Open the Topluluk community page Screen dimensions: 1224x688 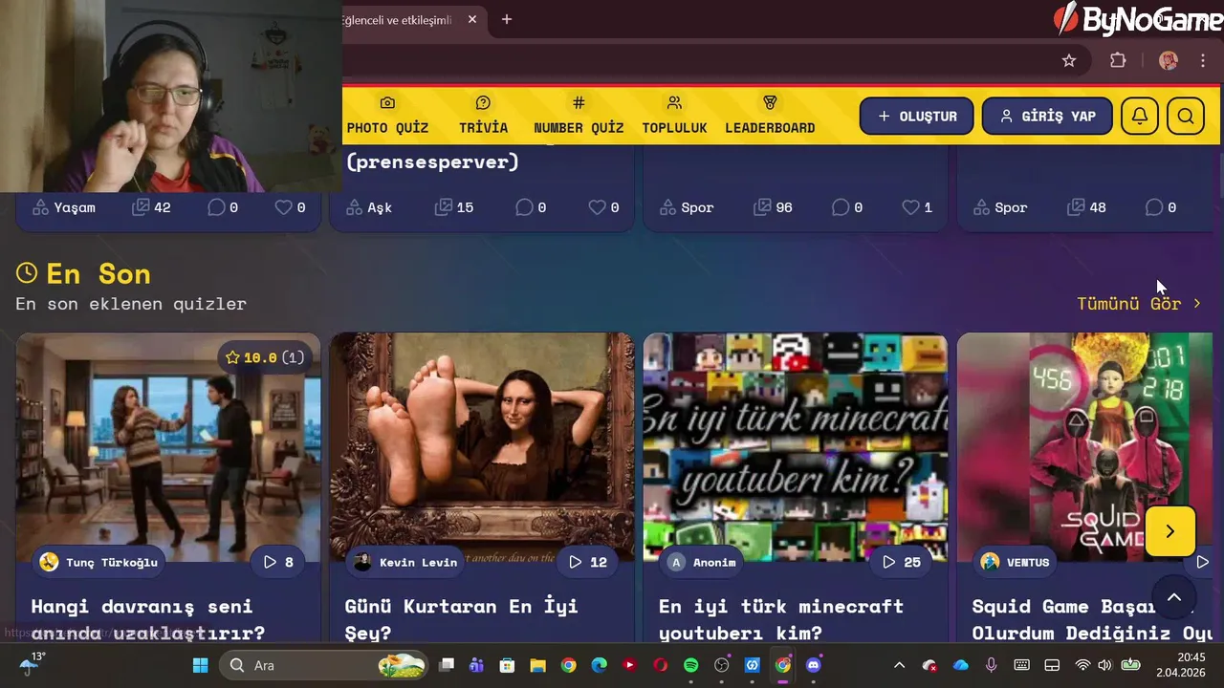click(x=674, y=116)
